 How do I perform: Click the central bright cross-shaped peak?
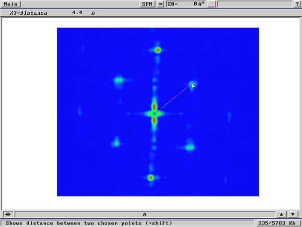[155, 113]
